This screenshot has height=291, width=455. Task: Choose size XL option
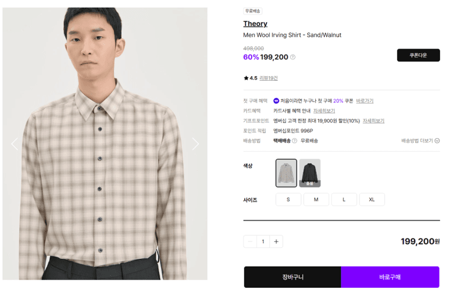371,199
